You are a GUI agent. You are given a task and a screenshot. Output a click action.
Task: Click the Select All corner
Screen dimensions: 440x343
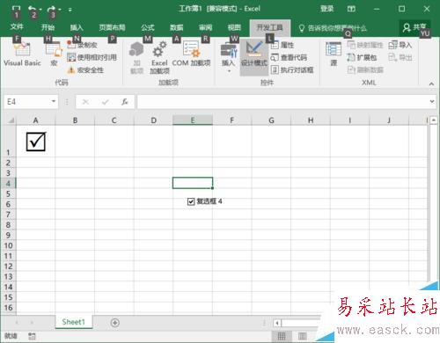point(11,120)
